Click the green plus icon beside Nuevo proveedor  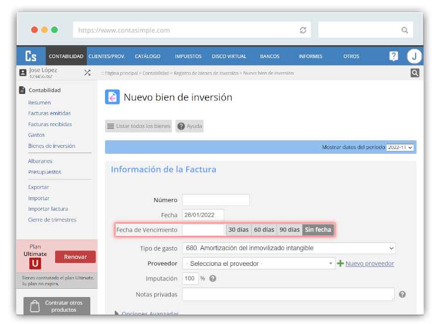[x=340, y=264]
